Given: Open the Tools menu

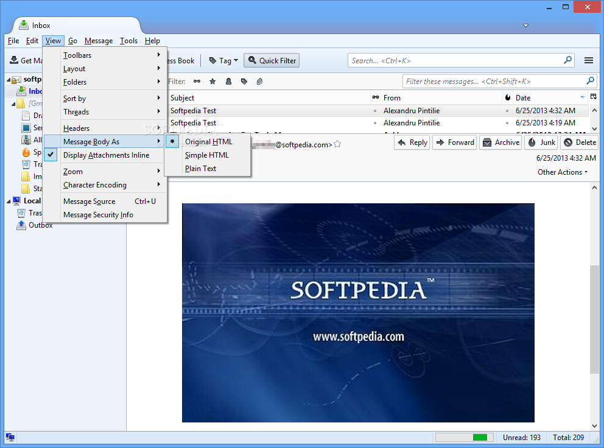Looking at the screenshot, I should point(128,41).
